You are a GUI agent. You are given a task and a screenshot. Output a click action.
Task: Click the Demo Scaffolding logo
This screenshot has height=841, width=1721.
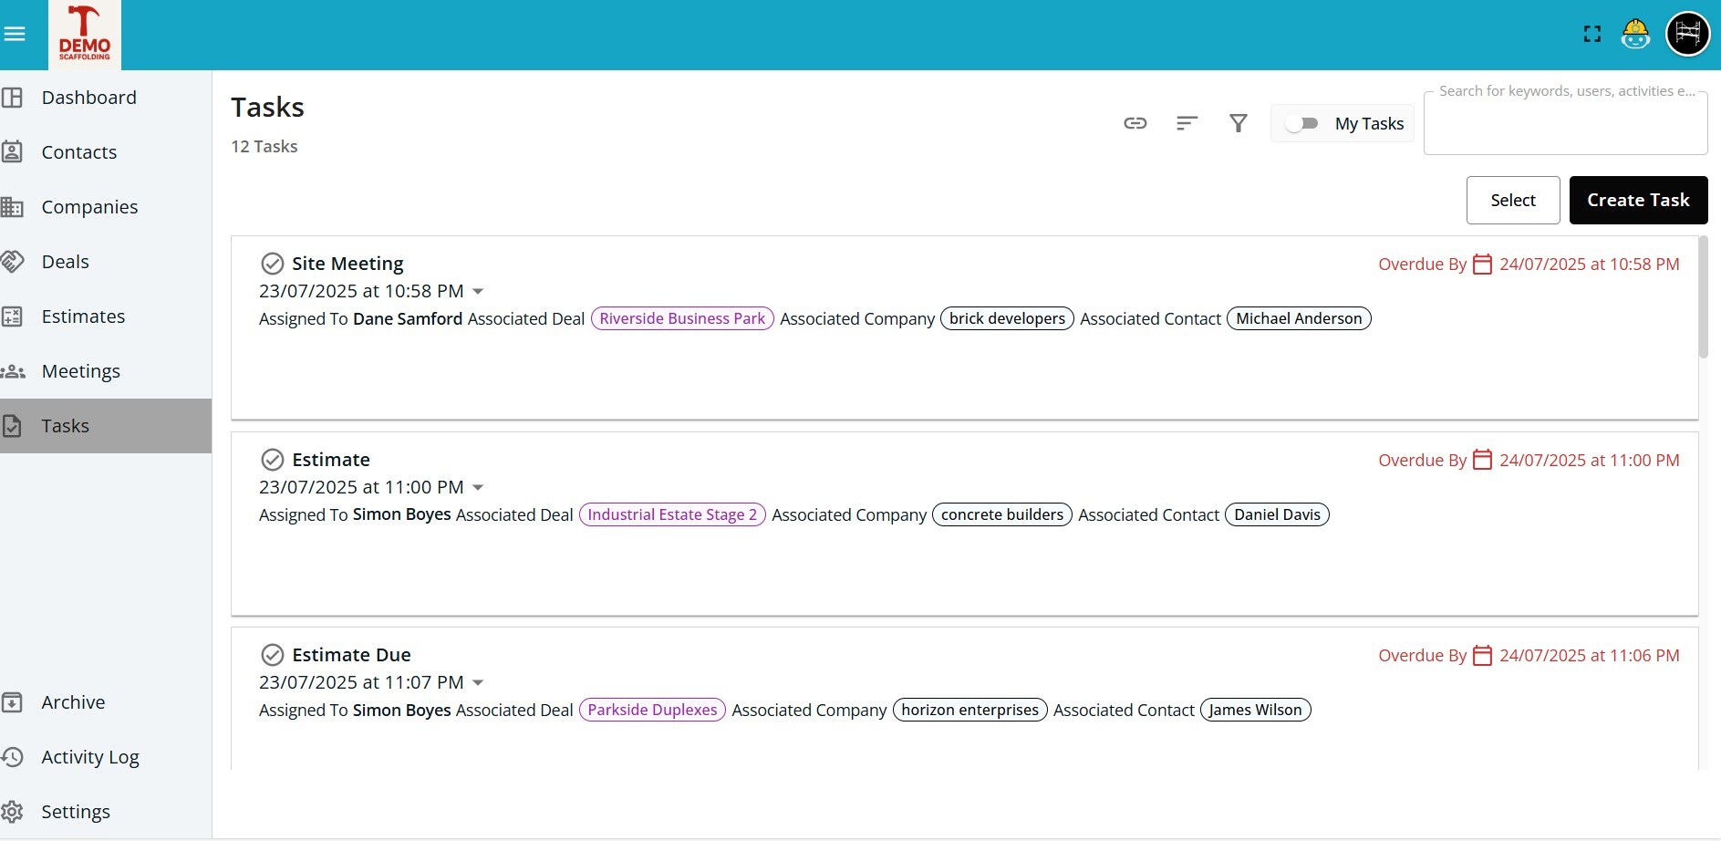click(85, 35)
